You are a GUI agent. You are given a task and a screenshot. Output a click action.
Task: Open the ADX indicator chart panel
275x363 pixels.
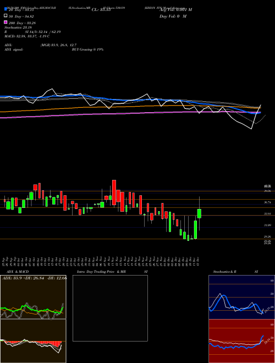33,297
